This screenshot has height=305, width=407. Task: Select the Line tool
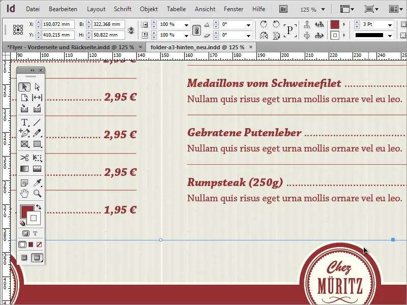click(x=37, y=122)
